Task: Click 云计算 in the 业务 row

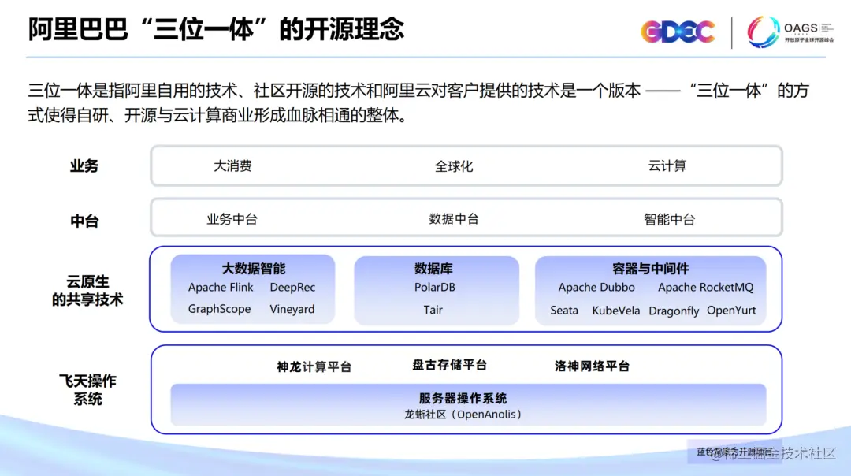Action: pos(667,165)
